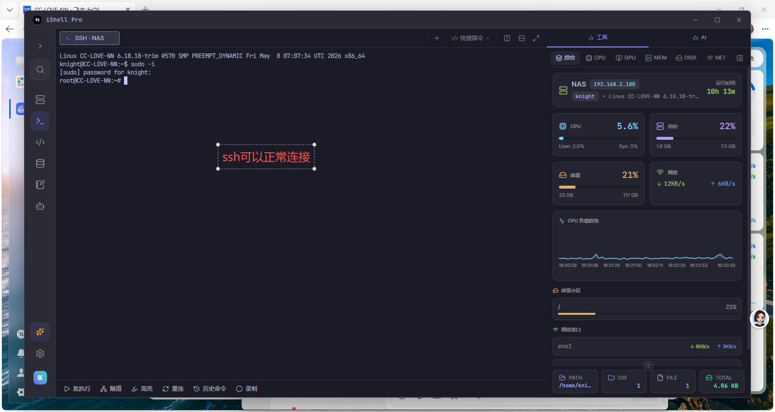Viewport: 775px width, 412px height.
Task: Open the CPU 5.6% usage card
Action: (598, 135)
